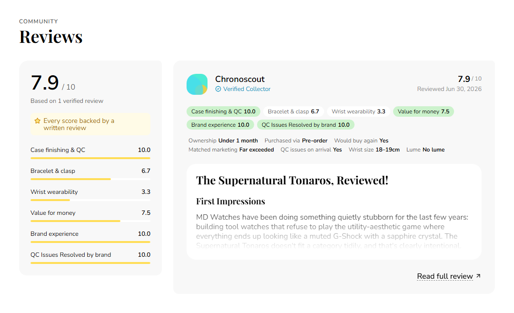Click the Reviews page heading
The image size is (514, 313).
(51, 36)
